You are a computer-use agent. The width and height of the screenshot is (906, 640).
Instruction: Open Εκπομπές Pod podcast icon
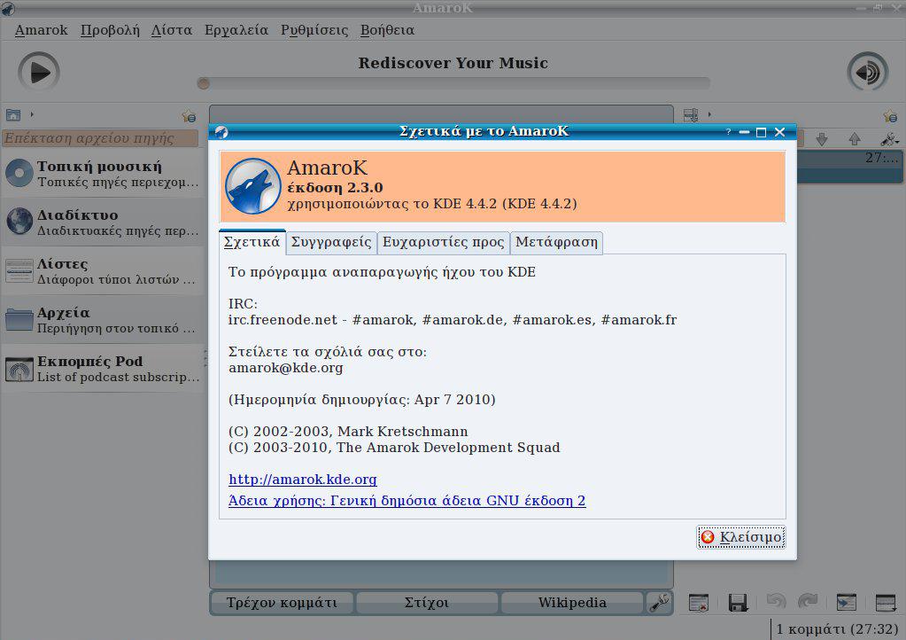click(19, 369)
